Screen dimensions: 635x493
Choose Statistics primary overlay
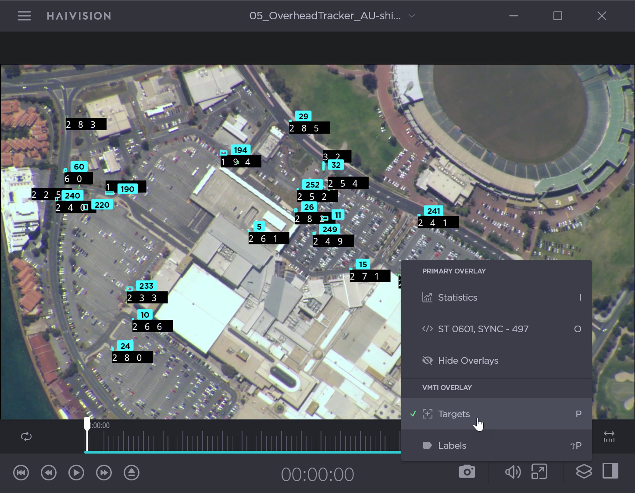point(457,298)
